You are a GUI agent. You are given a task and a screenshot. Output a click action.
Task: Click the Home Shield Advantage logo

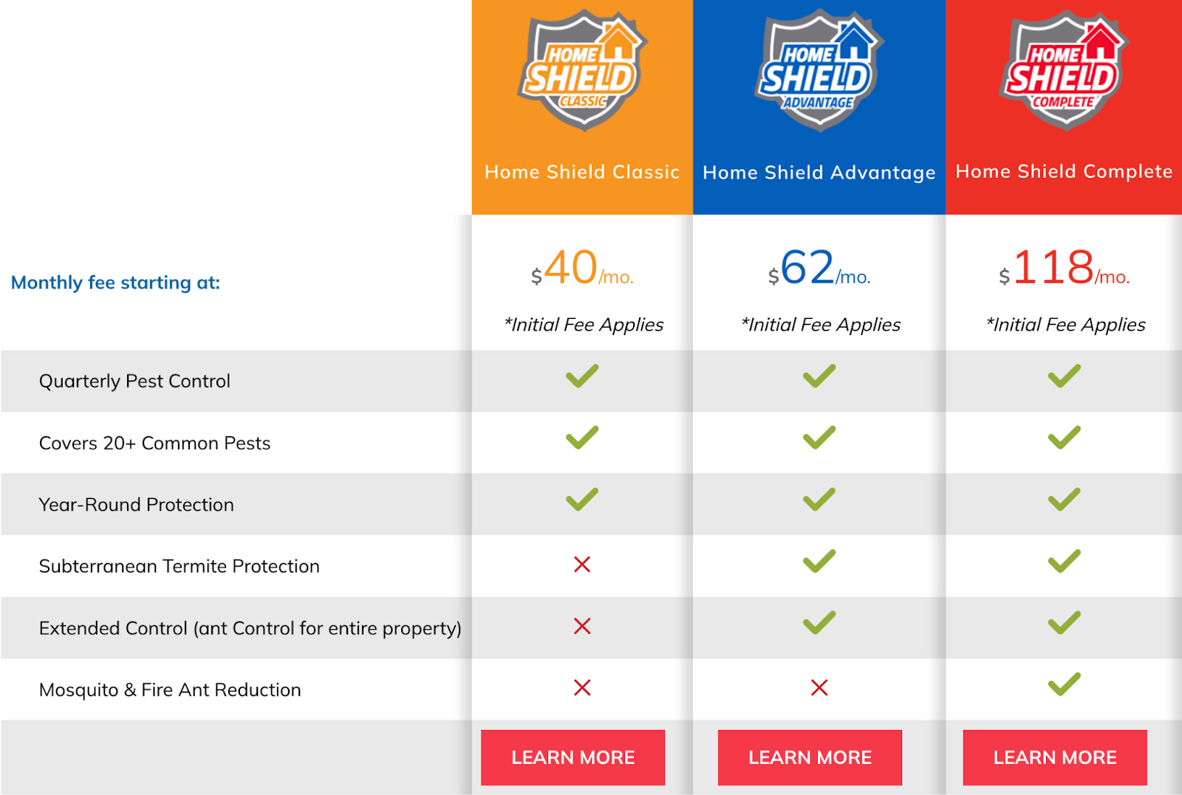pos(819,72)
